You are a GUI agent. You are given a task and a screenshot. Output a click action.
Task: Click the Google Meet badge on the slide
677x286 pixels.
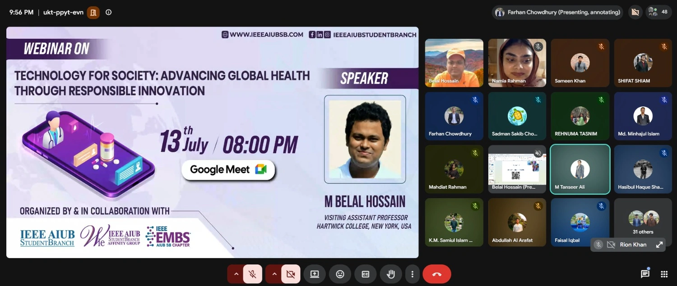click(228, 169)
